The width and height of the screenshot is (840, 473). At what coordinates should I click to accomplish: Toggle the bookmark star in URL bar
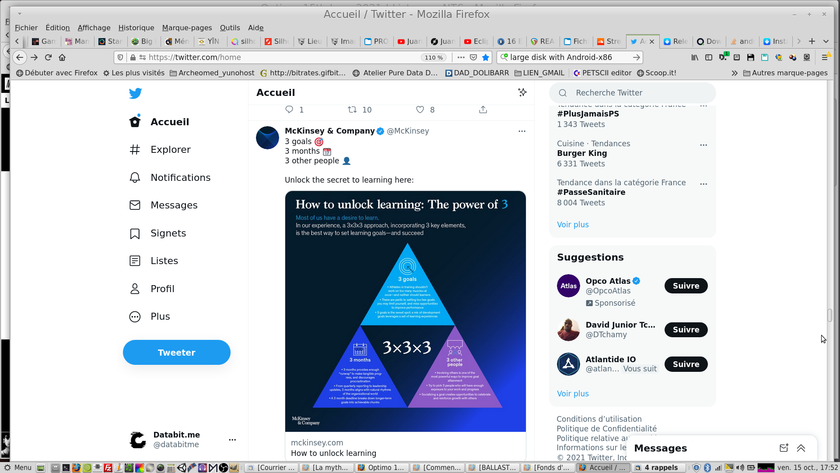486,57
